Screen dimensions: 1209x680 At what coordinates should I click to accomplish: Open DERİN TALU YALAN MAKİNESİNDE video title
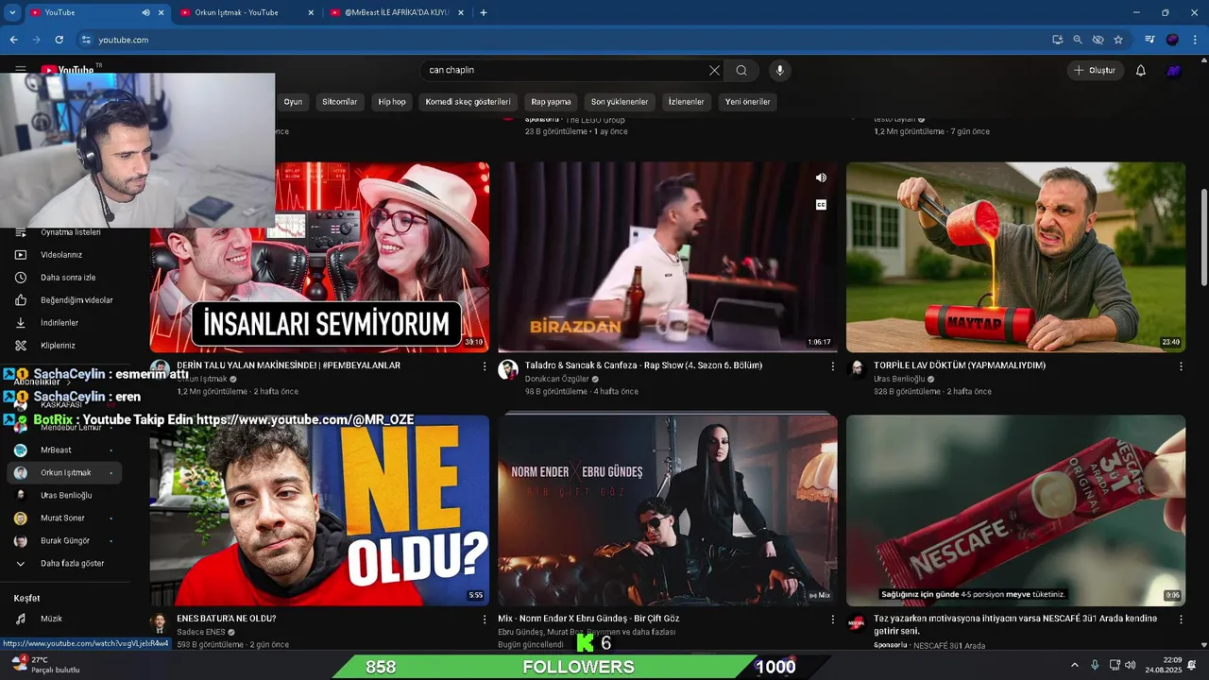[x=288, y=365]
